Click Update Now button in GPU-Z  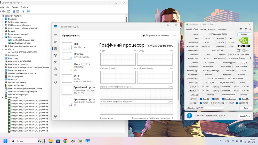pos(245,116)
